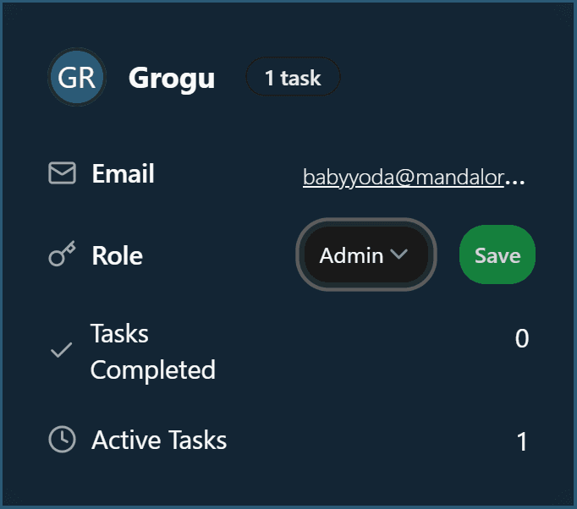Click the checkmark icon for Tasks Completed
577x509 pixels.
pos(61,350)
